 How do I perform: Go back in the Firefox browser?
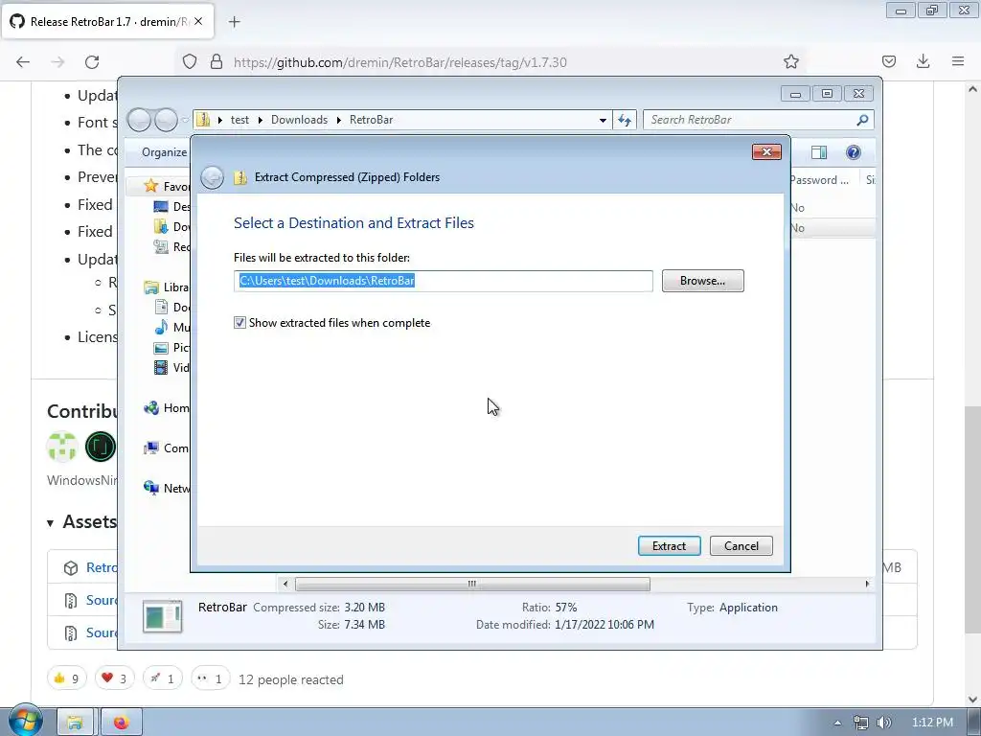click(23, 62)
